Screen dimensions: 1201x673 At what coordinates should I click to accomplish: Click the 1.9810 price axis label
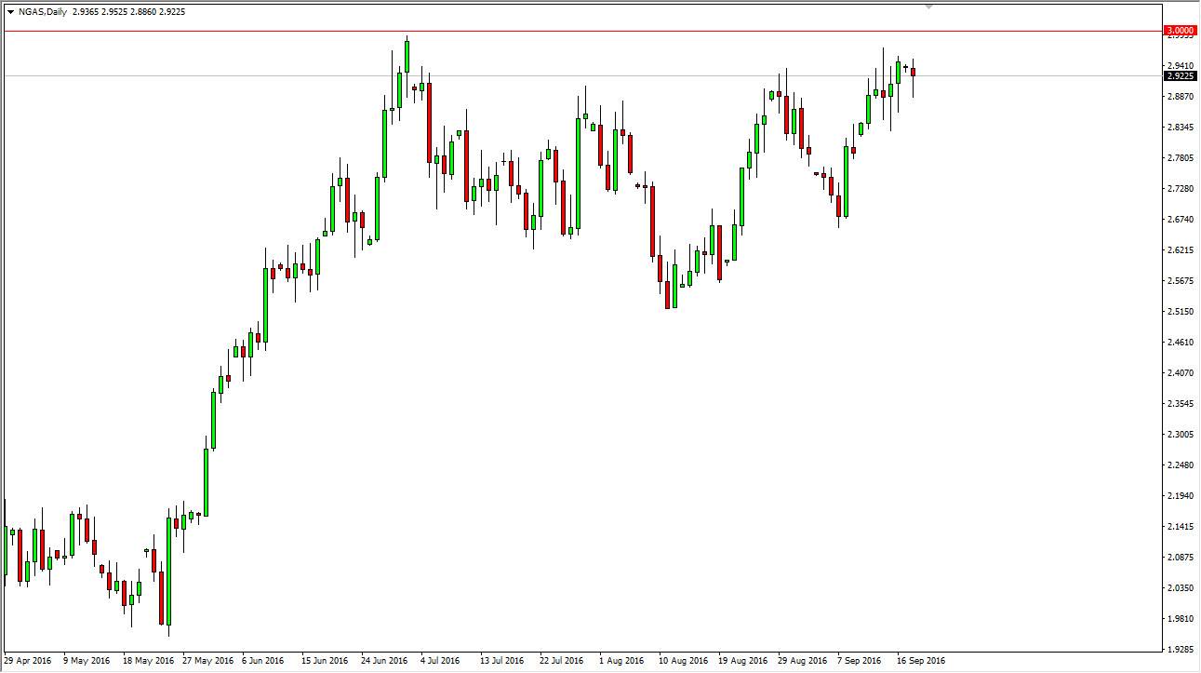(1180, 618)
